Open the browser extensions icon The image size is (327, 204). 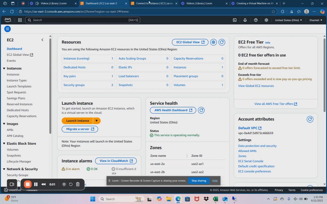point(282,11)
